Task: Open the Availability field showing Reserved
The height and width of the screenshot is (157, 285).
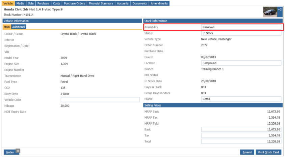Action: point(241,27)
